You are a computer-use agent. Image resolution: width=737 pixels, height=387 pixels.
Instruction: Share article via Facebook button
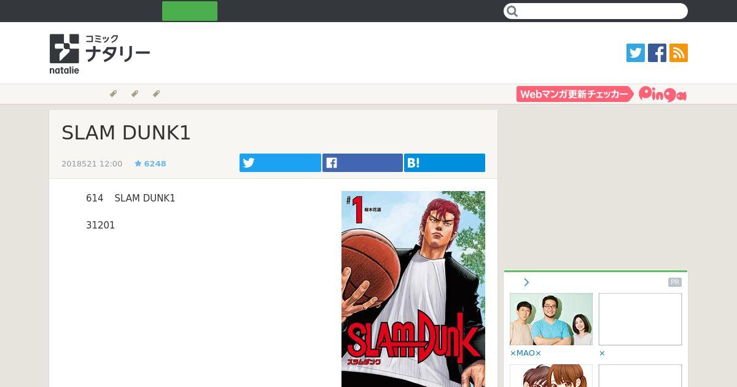coord(362,163)
